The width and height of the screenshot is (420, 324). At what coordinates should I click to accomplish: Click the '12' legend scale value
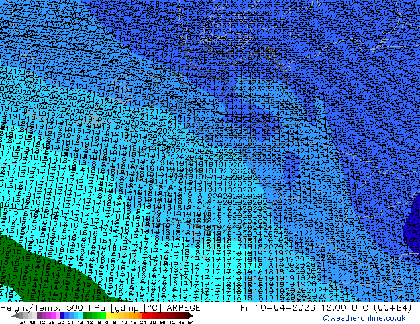click(x=125, y=322)
